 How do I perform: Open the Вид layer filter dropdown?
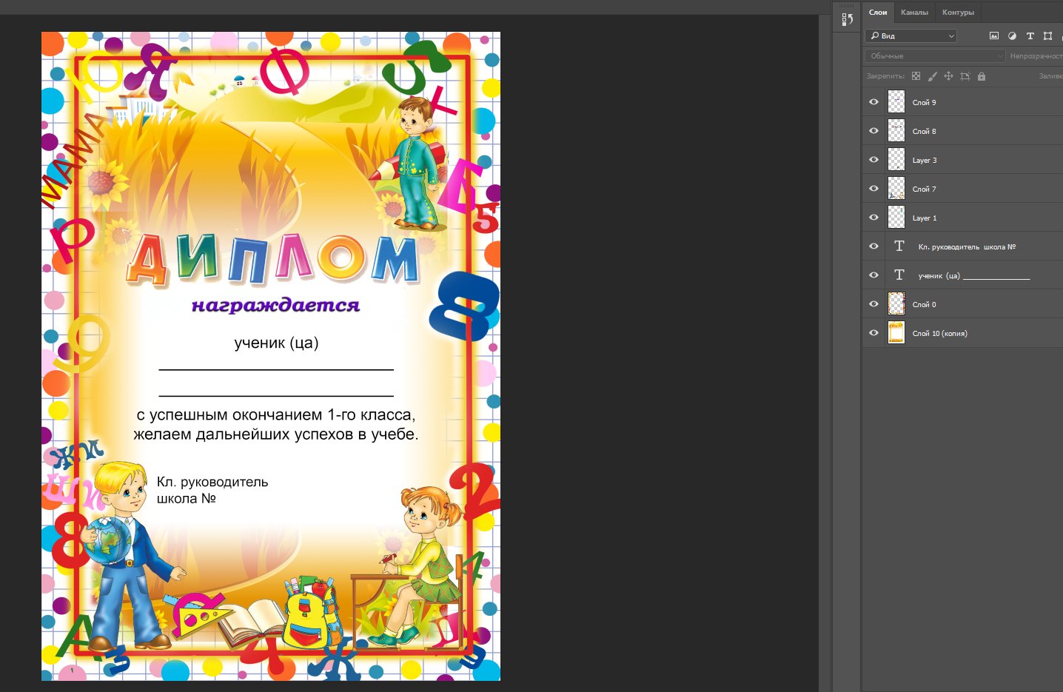point(911,36)
